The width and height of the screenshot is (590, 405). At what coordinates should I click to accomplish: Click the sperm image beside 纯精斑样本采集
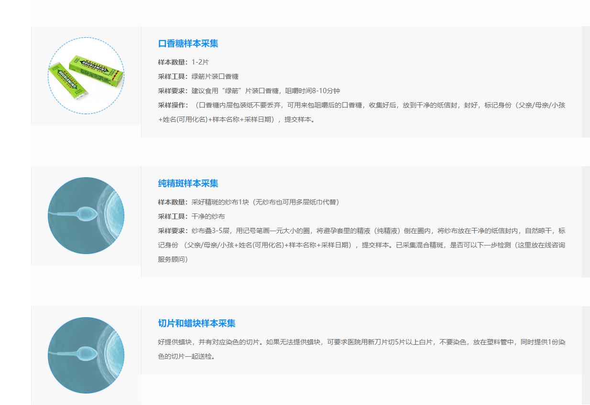pyautogui.click(x=86, y=215)
